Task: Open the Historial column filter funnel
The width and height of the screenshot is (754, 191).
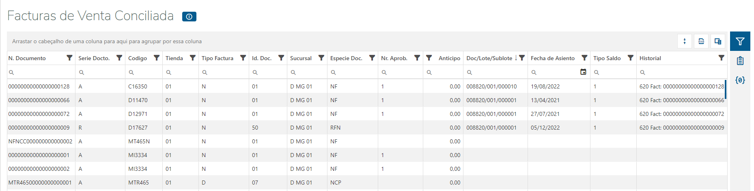Action: click(x=721, y=58)
